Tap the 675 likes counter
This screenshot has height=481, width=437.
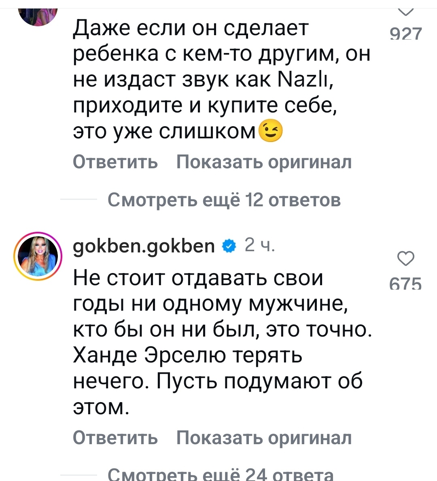click(x=405, y=284)
